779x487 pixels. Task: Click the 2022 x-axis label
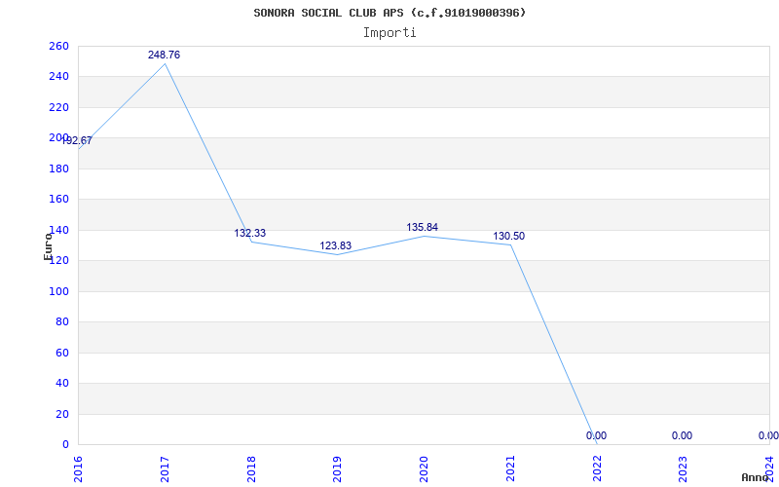tap(597, 468)
